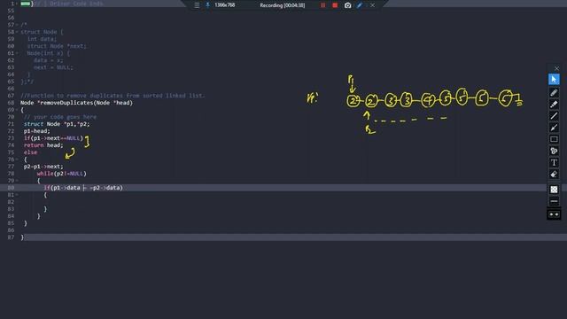The image size is (567, 319).
Task: Stop the screen recording
Action: (x=335, y=5)
